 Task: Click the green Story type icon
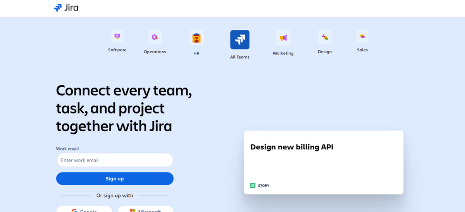point(252,186)
